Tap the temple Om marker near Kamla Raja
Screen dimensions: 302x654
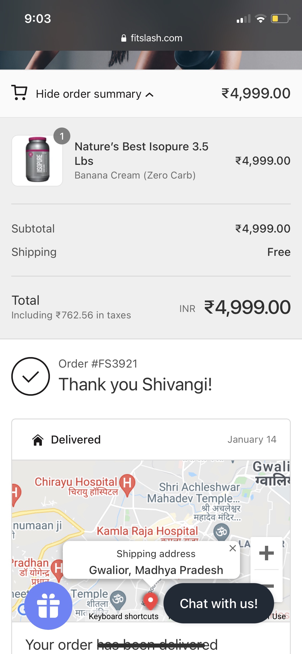[x=221, y=532]
